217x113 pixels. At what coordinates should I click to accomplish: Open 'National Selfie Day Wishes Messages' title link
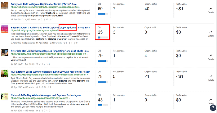click(46, 95)
